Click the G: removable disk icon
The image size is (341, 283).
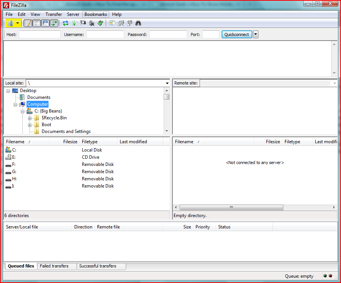coord(8,172)
